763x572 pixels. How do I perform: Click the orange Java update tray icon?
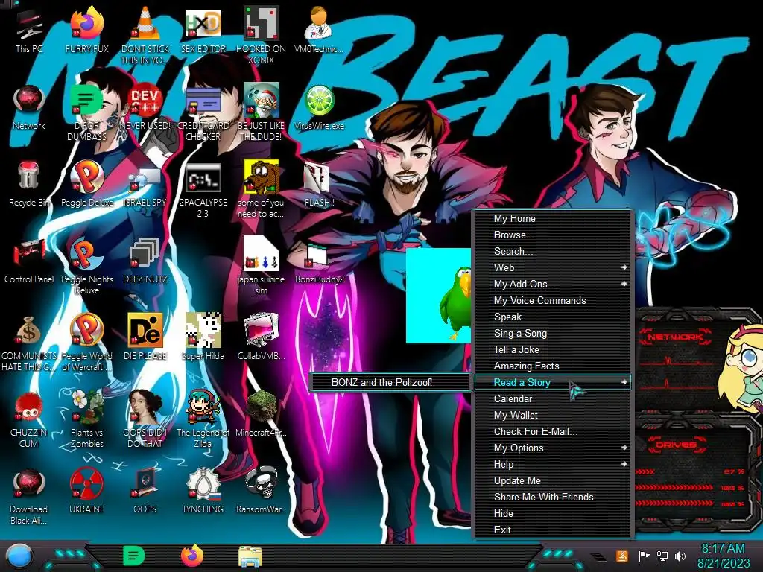click(x=621, y=556)
